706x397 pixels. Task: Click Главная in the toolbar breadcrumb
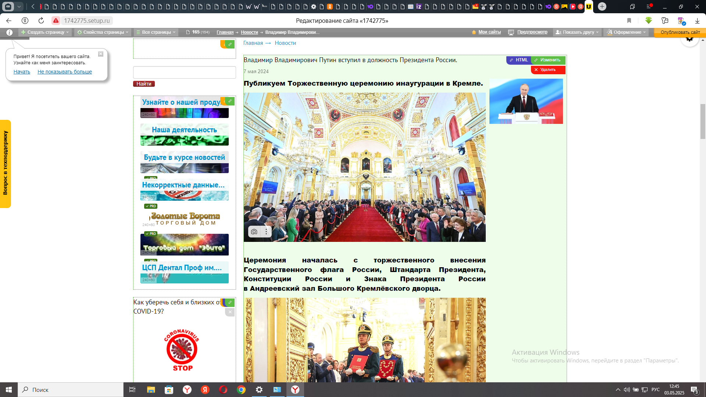pyautogui.click(x=225, y=32)
